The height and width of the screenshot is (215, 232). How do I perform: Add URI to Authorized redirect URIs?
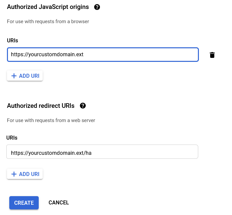(x=25, y=174)
